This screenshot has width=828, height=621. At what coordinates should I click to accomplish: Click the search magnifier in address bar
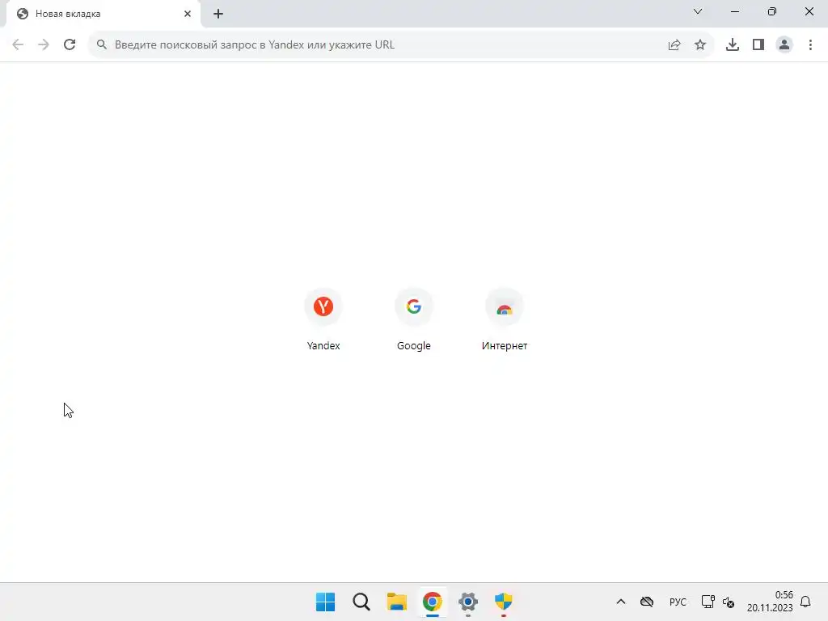click(x=101, y=45)
